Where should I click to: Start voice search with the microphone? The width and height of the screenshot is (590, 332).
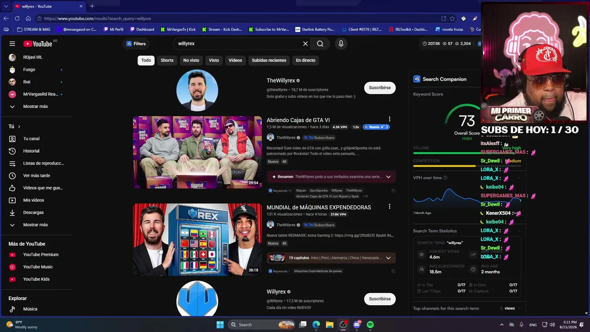click(341, 44)
